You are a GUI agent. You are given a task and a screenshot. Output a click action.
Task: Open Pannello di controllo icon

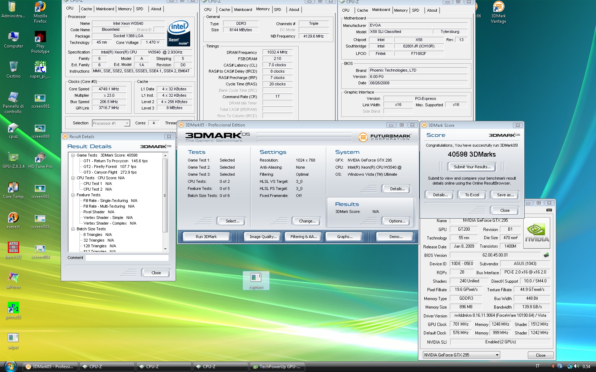pyautogui.click(x=13, y=103)
